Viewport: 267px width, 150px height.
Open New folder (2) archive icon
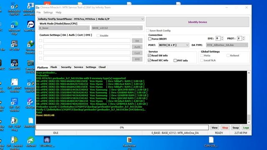point(129,143)
